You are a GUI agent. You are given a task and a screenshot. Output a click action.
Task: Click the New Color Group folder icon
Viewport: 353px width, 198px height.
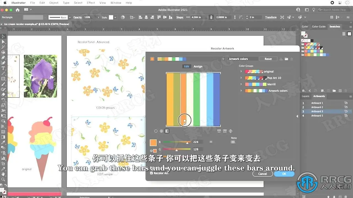tap(286, 59)
